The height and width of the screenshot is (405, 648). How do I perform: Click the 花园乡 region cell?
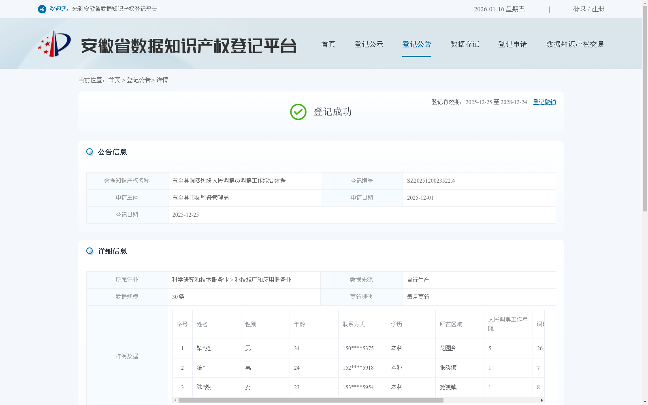[448, 348]
